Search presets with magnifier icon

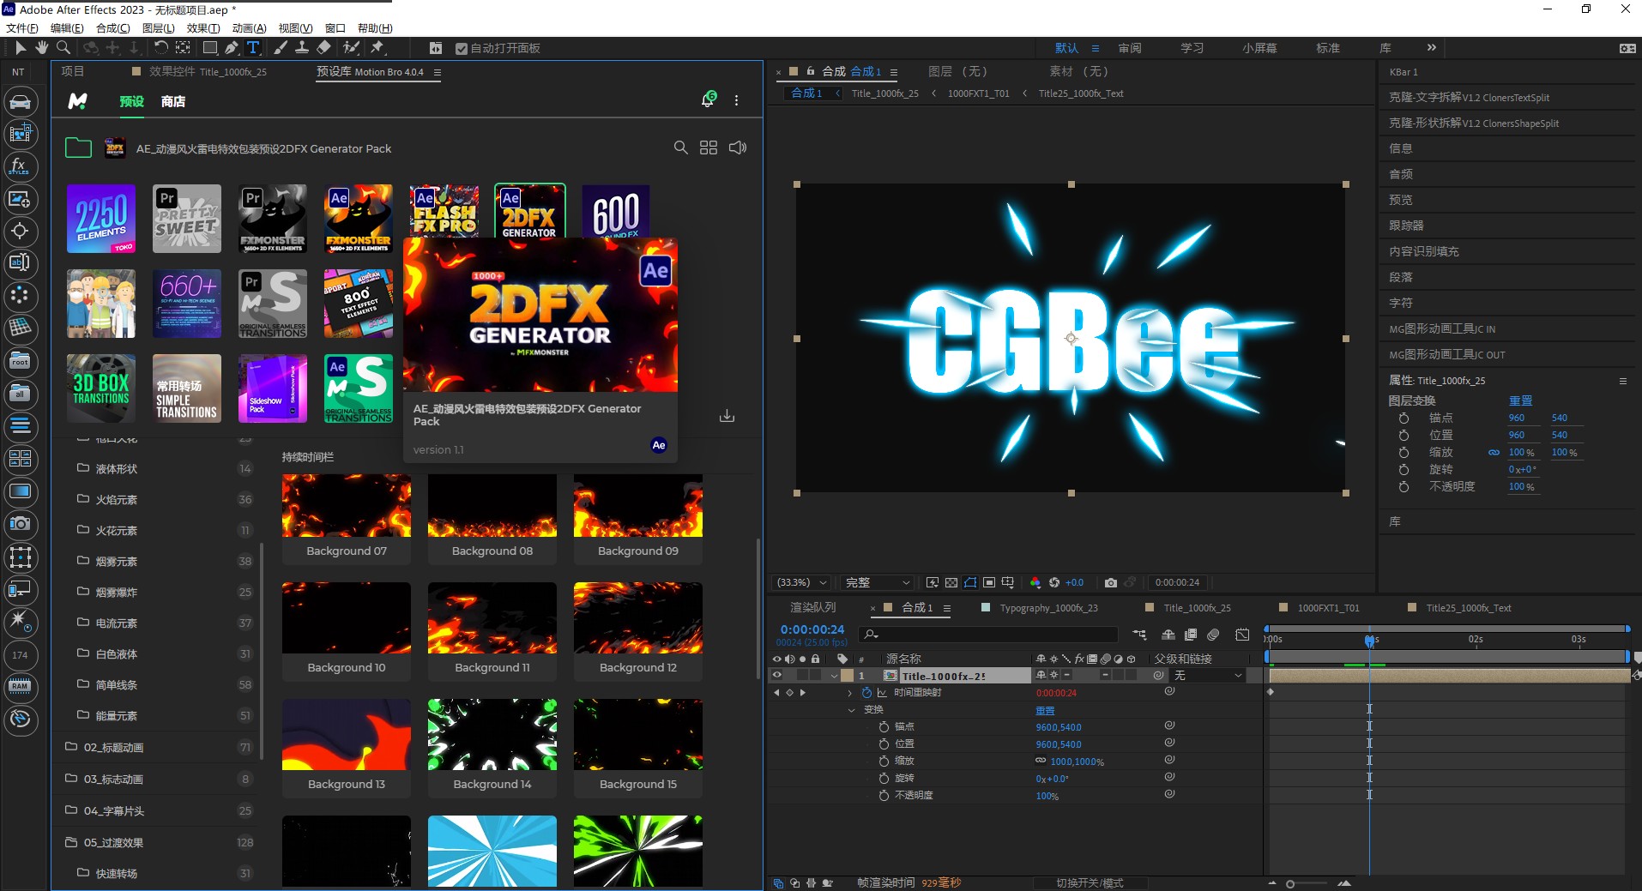click(x=680, y=147)
